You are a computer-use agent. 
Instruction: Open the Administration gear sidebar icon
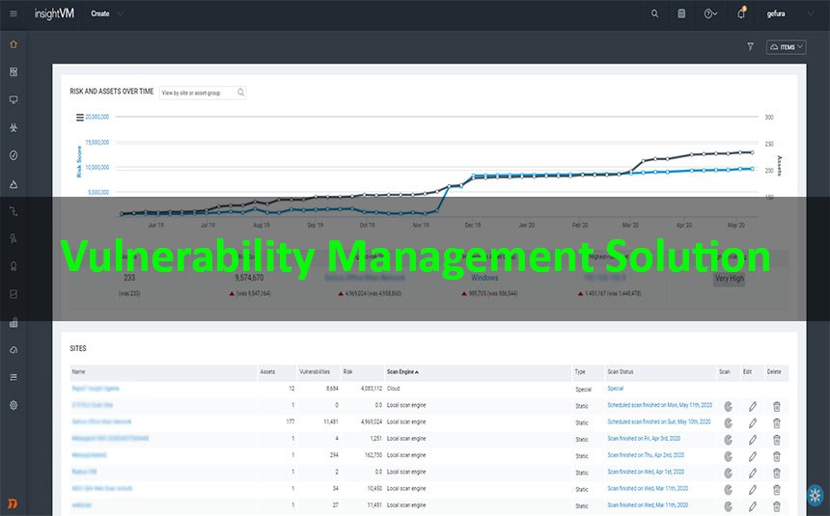(14, 405)
